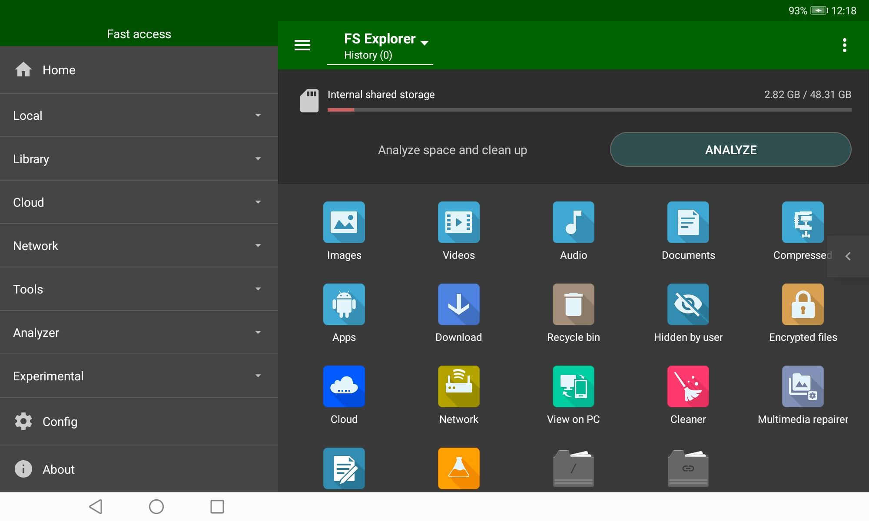Tap the Android recent apps button
The height and width of the screenshot is (521, 869).
(x=217, y=507)
